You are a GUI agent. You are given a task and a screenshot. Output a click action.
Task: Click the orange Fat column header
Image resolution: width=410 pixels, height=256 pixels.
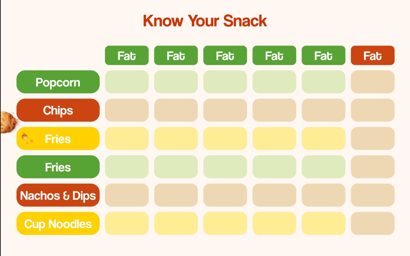373,55
